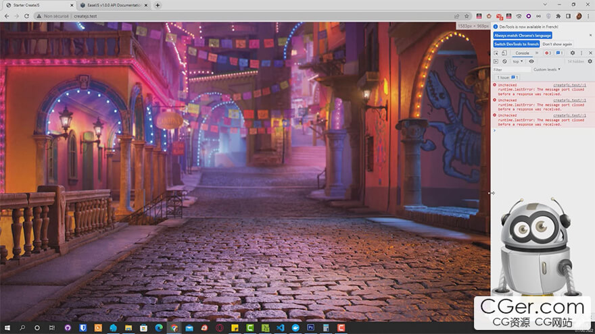This screenshot has height=334, width=595.
Task: Switch to the Starter CreateJS browser tab
Action: 38,5
